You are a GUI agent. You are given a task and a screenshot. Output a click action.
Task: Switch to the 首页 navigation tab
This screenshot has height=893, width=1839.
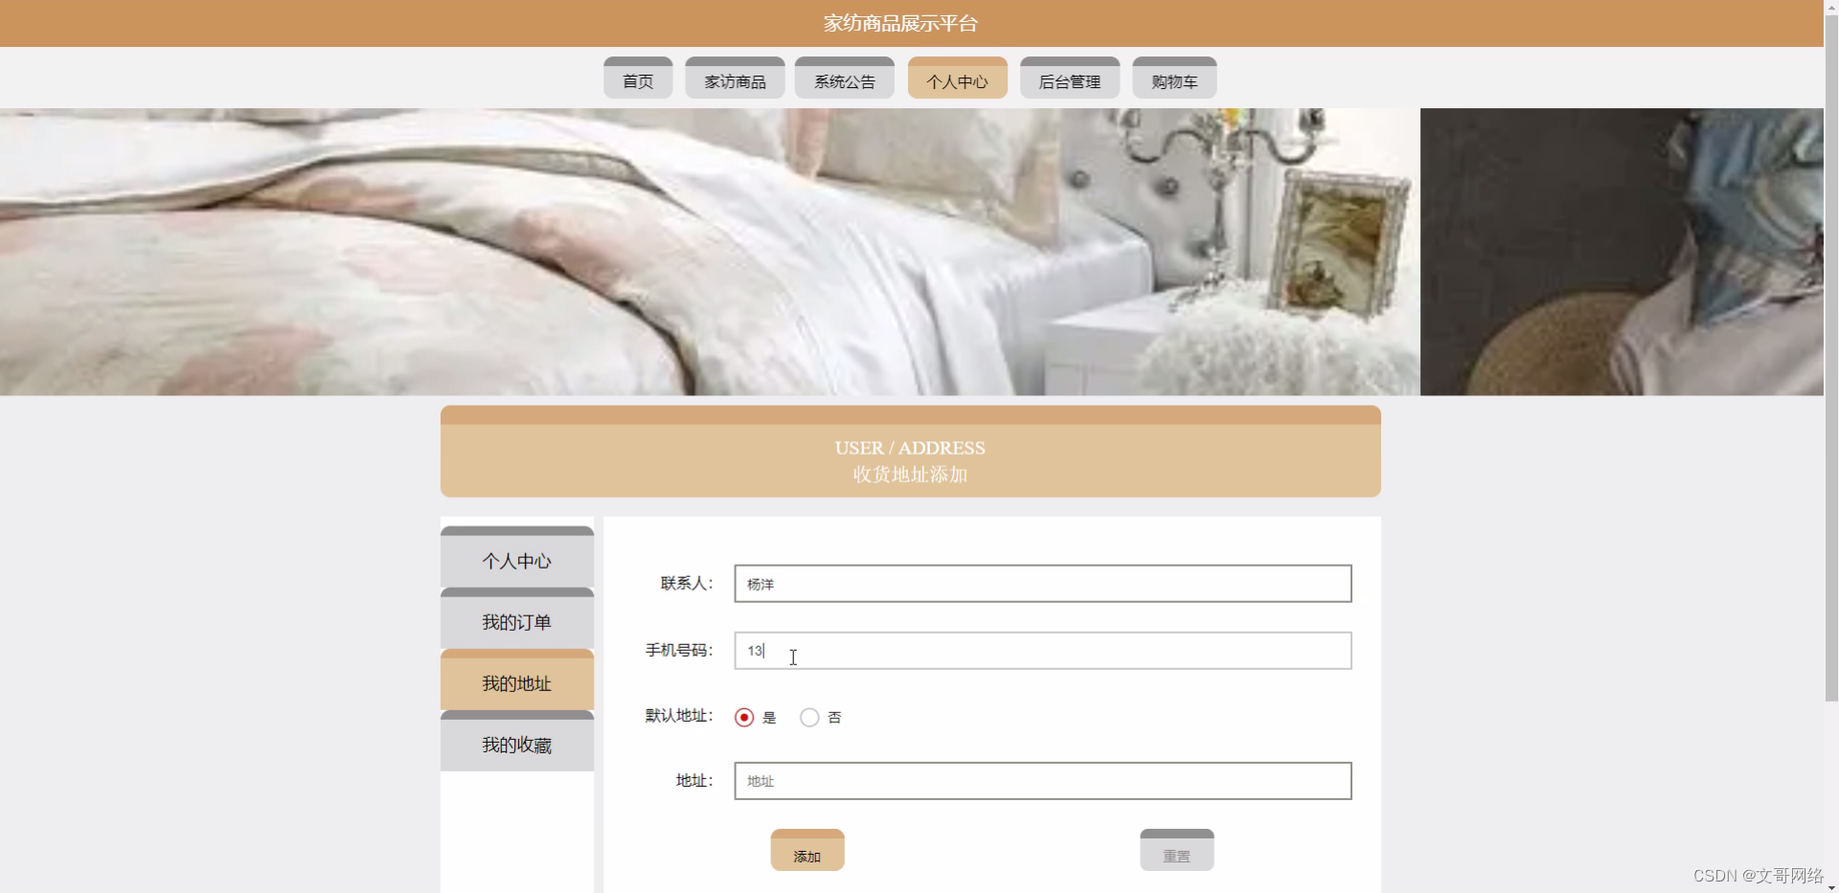coord(637,78)
